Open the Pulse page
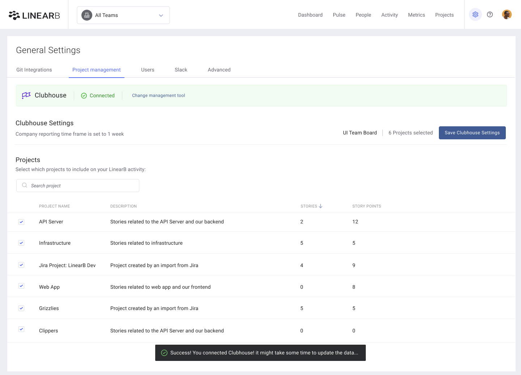Image resolution: width=521 pixels, height=375 pixels. coord(339,15)
